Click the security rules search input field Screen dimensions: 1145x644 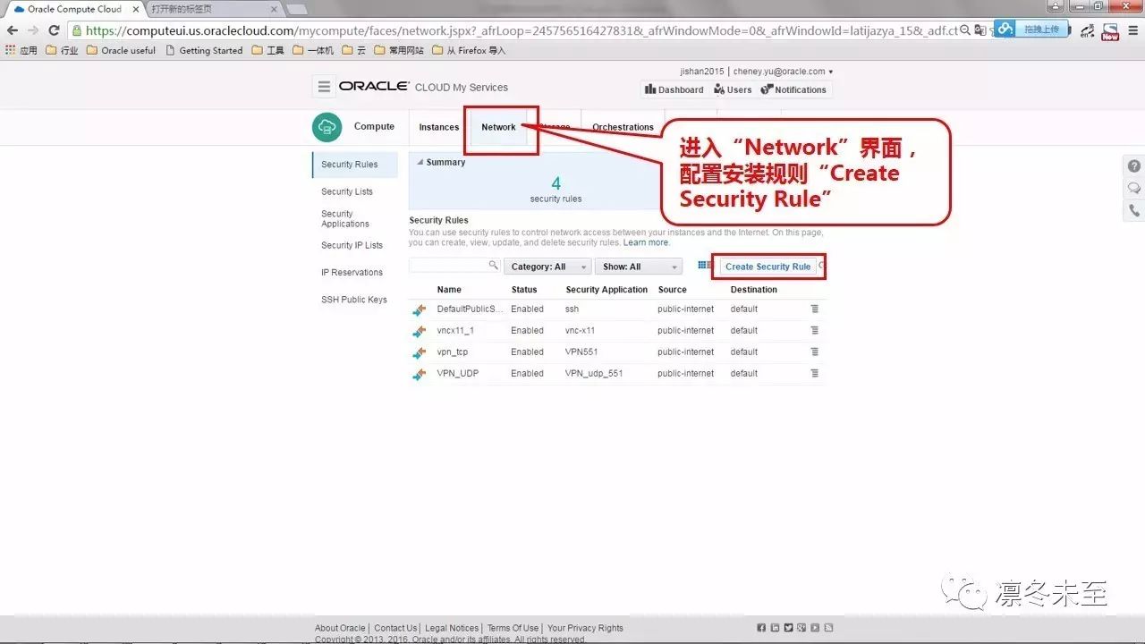click(449, 266)
